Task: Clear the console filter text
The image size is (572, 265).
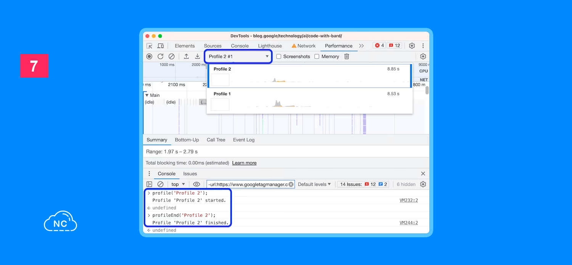Action: [291, 184]
